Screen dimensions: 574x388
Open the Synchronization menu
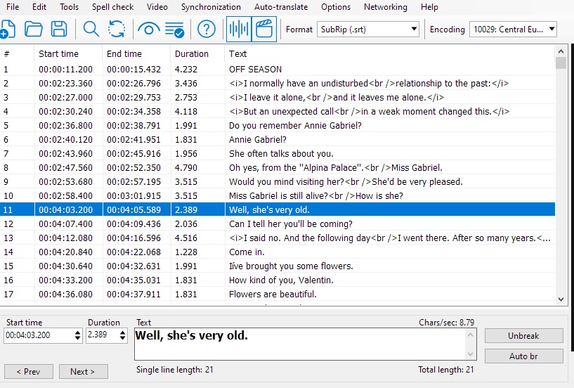[x=211, y=7]
